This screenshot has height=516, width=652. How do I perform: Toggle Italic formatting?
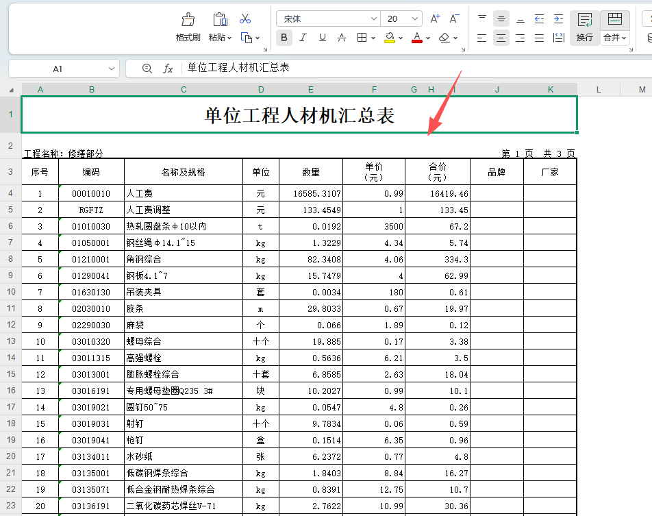pyautogui.click(x=303, y=38)
